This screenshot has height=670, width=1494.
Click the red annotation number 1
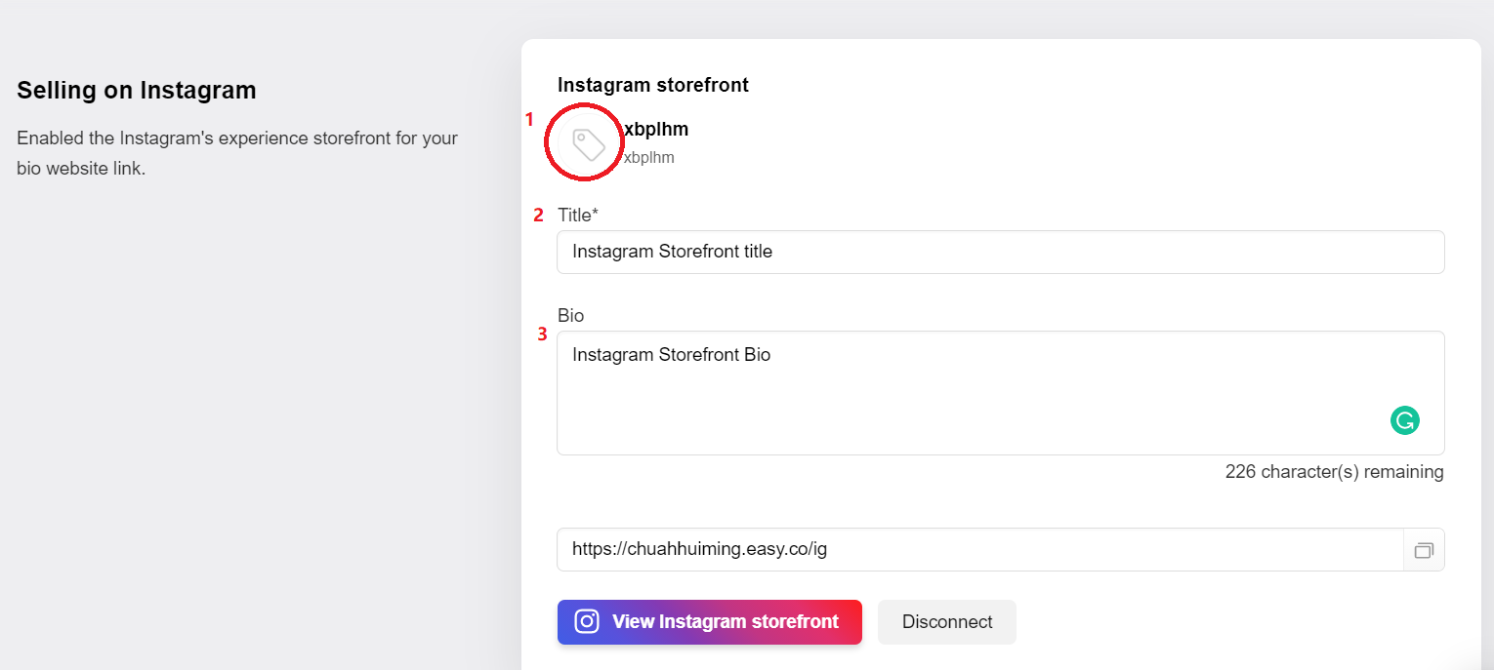tap(529, 120)
